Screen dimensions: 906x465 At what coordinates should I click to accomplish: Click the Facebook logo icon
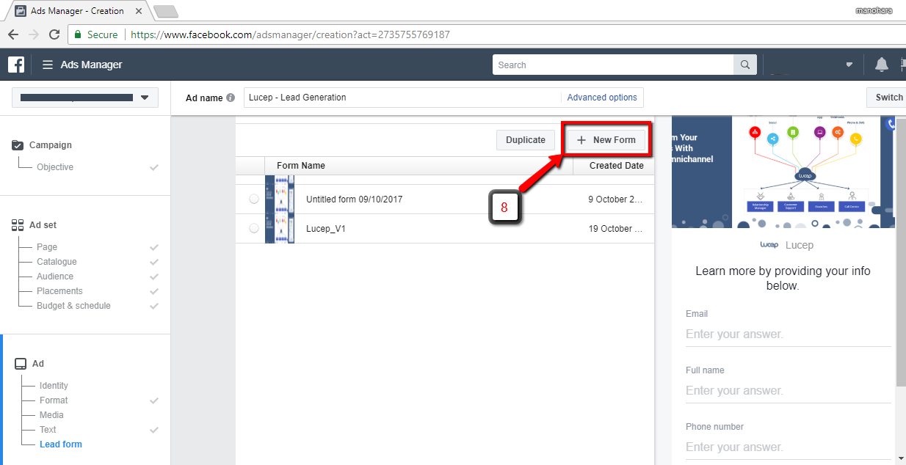(16, 65)
